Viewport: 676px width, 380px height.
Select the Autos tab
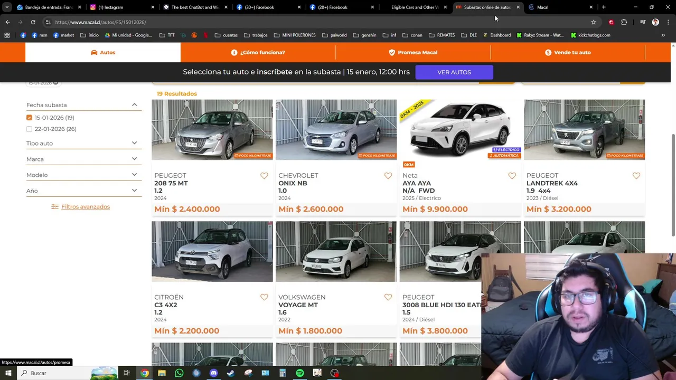click(103, 52)
